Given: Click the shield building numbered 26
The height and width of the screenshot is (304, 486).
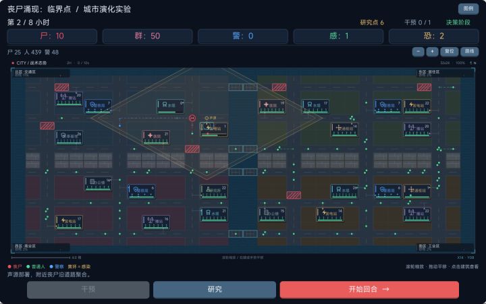Looking at the screenshot, I should 69,138.
